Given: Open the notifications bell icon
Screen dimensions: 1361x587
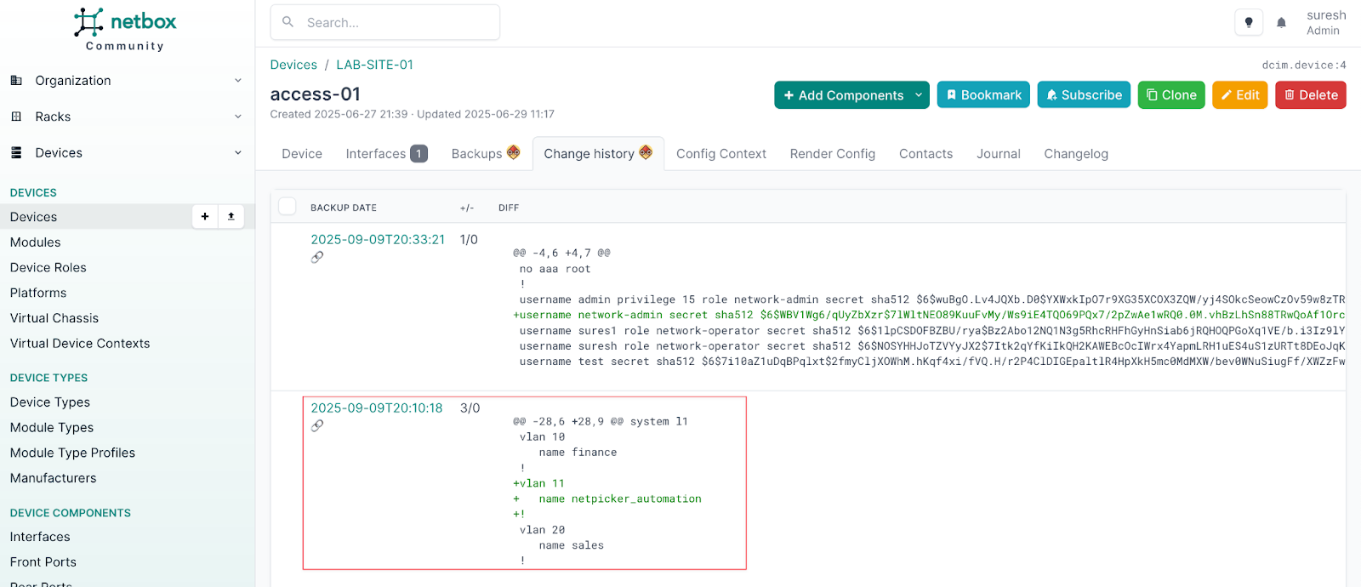Looking at the screenshot, I should click(x=1281, y=23).
